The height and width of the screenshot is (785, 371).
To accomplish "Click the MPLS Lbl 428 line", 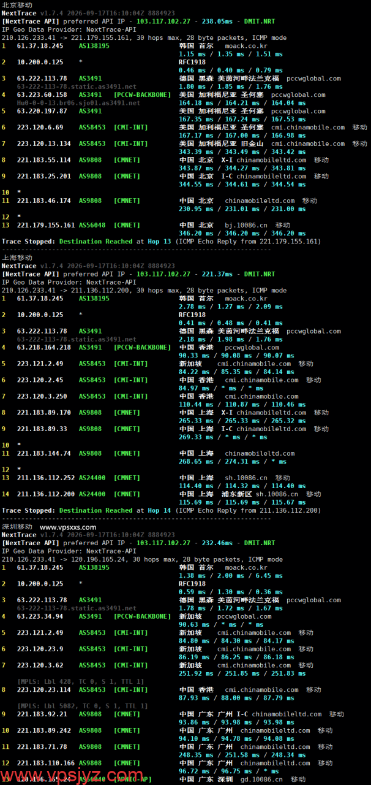I will 81,681.
